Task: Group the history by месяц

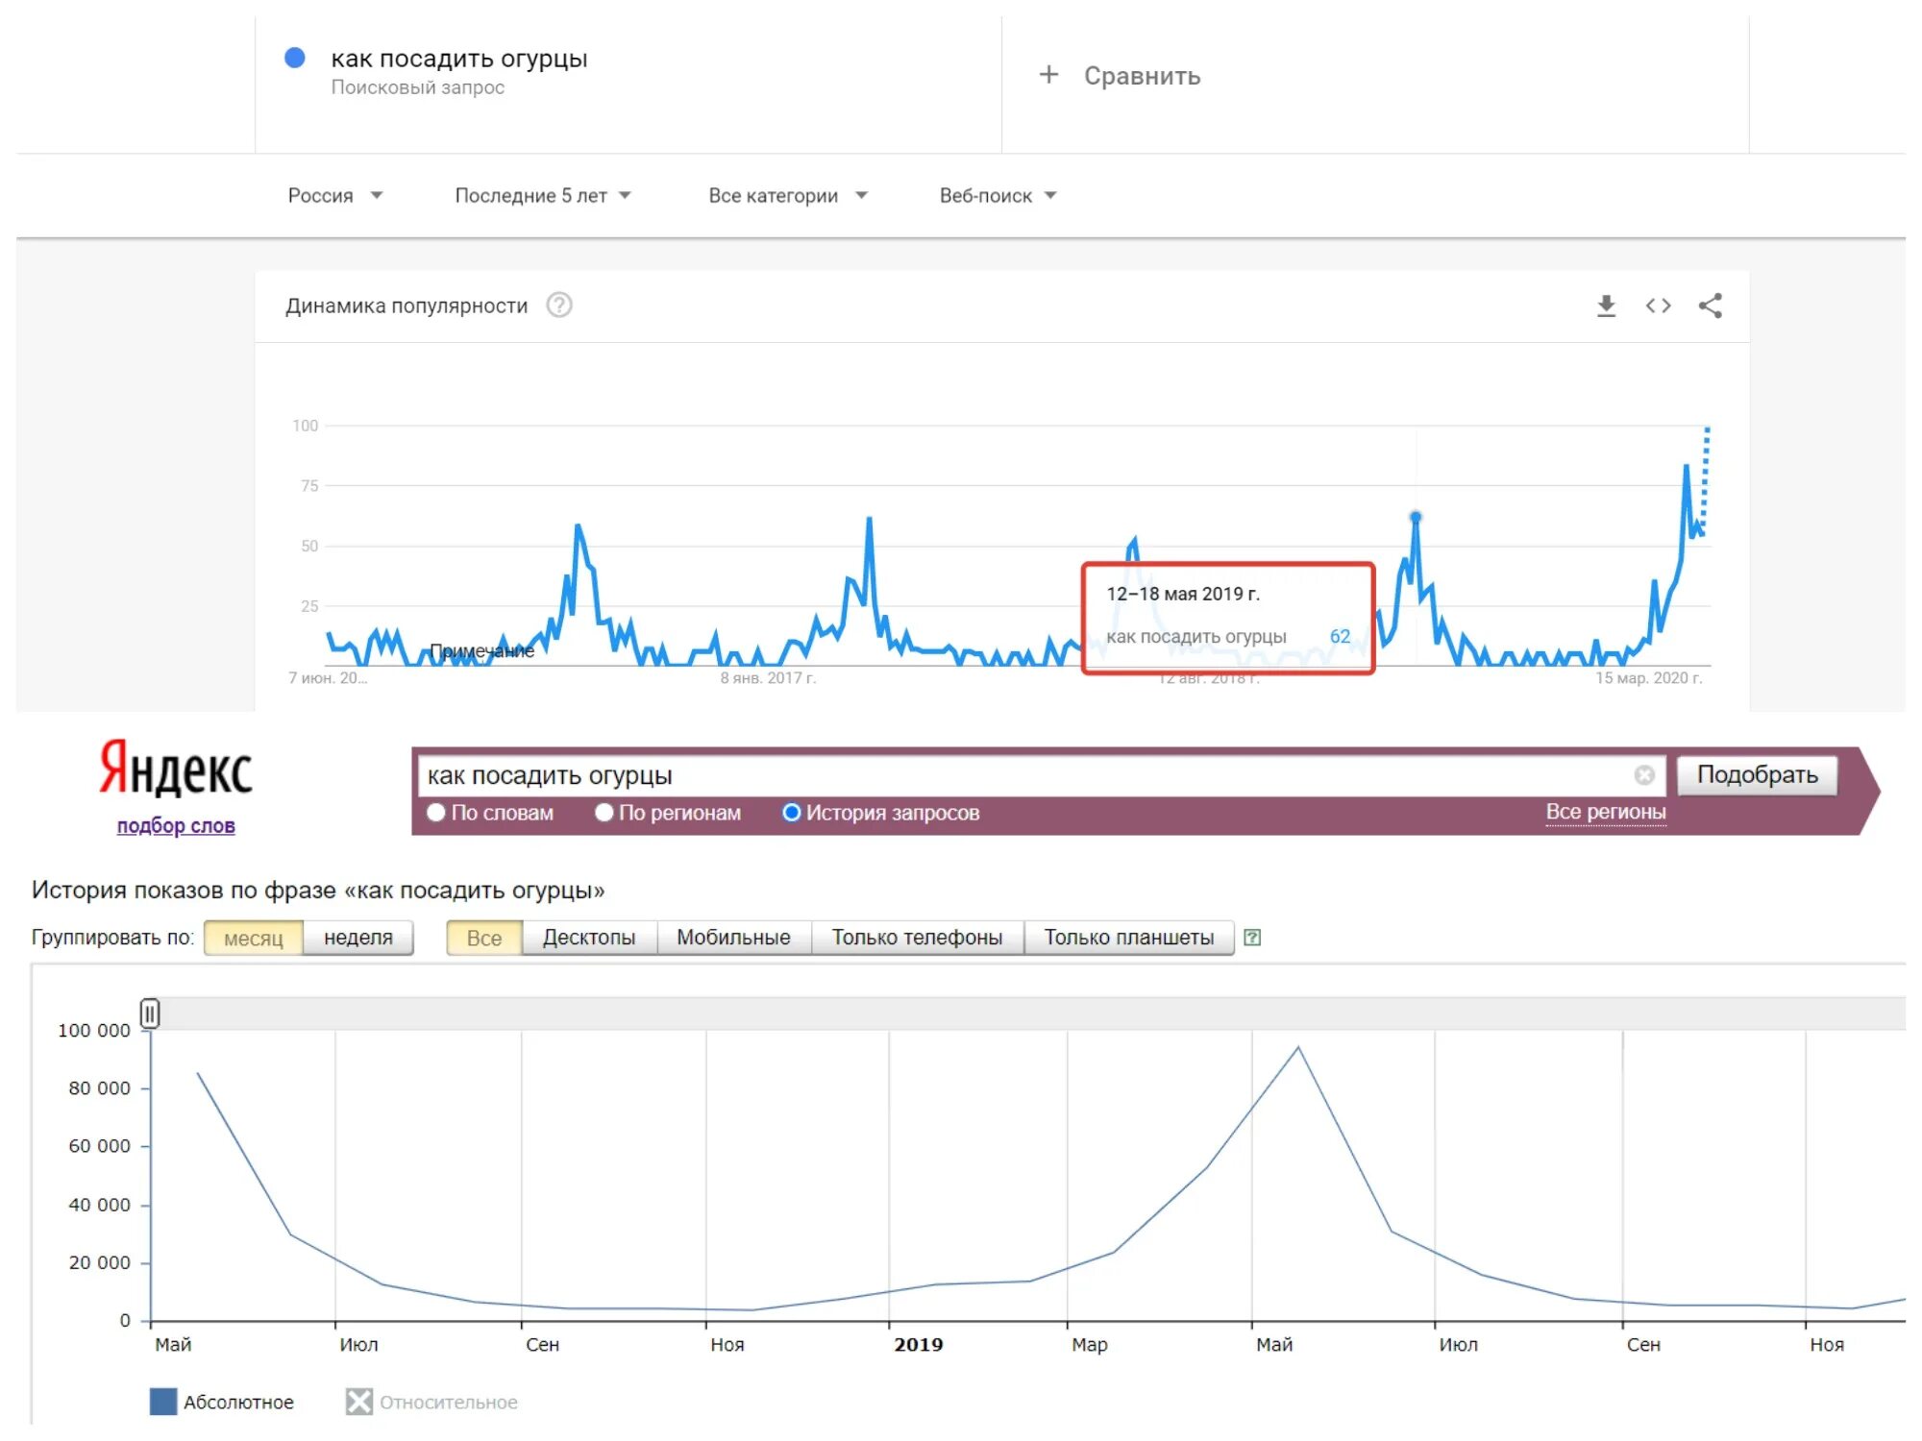Action: point(254,939)
